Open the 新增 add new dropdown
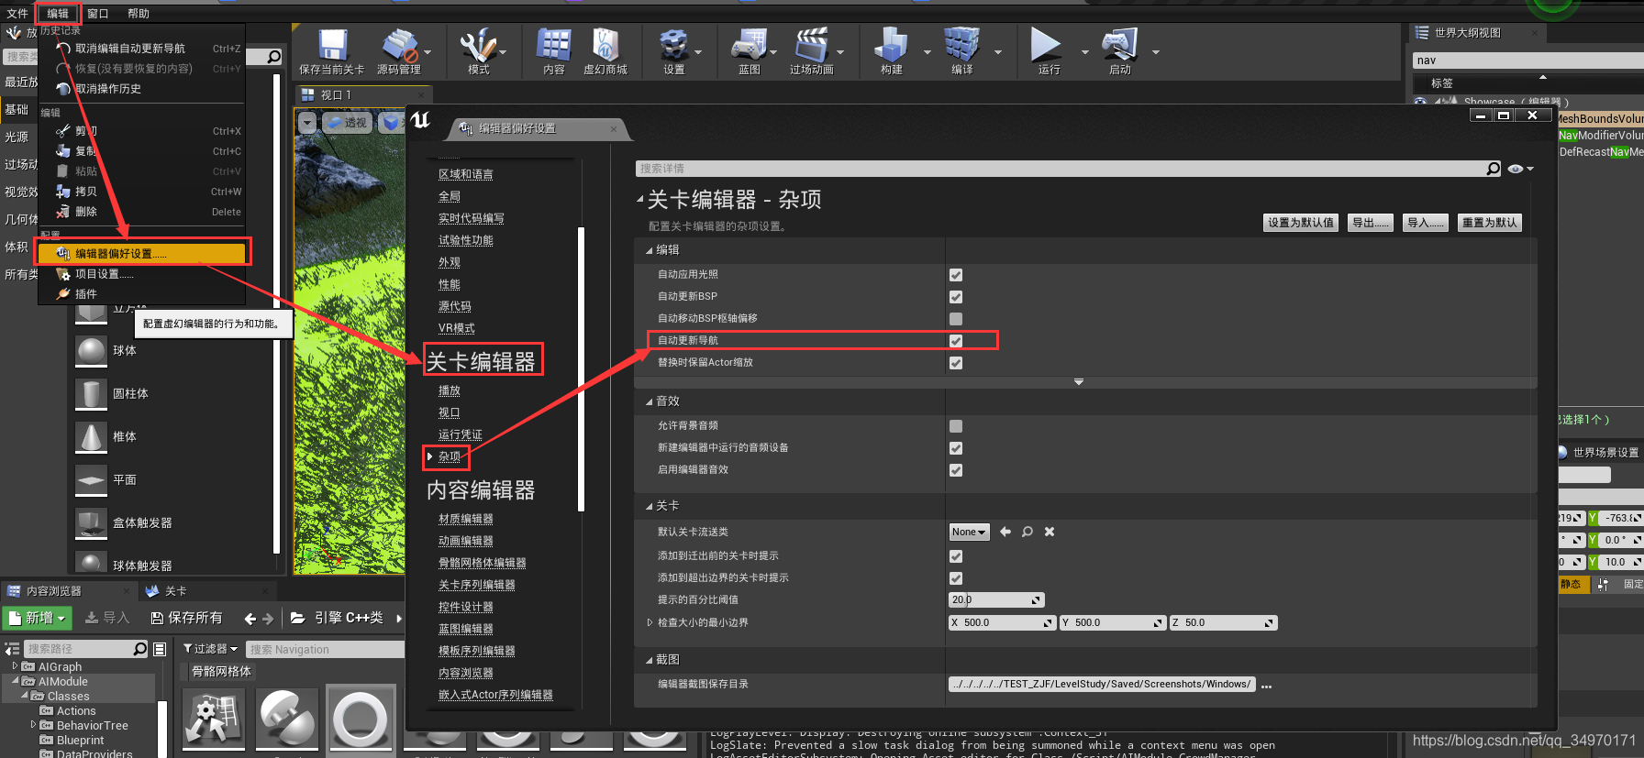Viewport: 1644px width, 758px height. coord(38,619)
